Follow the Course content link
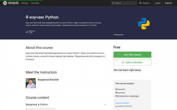Viewport: 177px width, 110px height. click(122, 103)
